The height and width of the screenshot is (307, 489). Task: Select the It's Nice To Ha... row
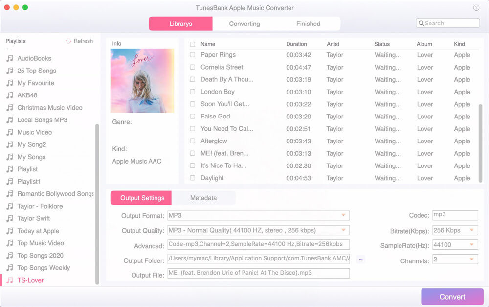332,166
